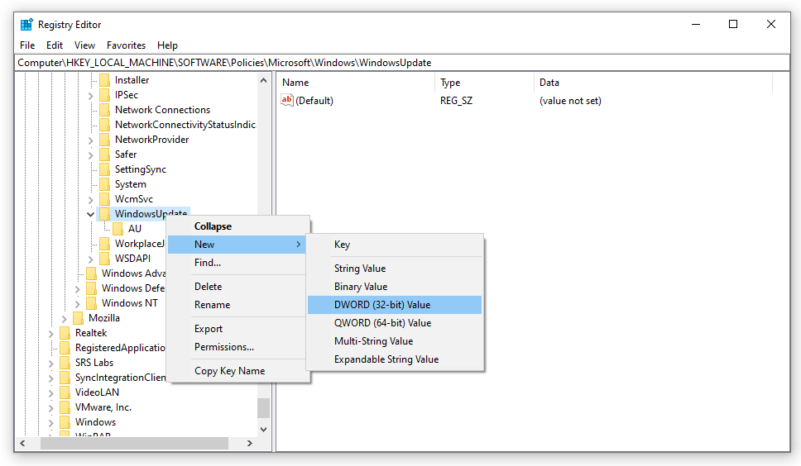Click the VMware, Inc. folder icon
Viewport: 801px width, 466px height.
pos(65,407)
